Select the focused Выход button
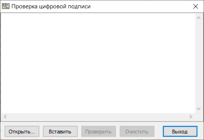The height and width of the screenshot is (140, 204). point(180,131)
